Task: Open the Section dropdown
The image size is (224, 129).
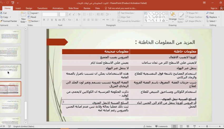Action: 35,21
